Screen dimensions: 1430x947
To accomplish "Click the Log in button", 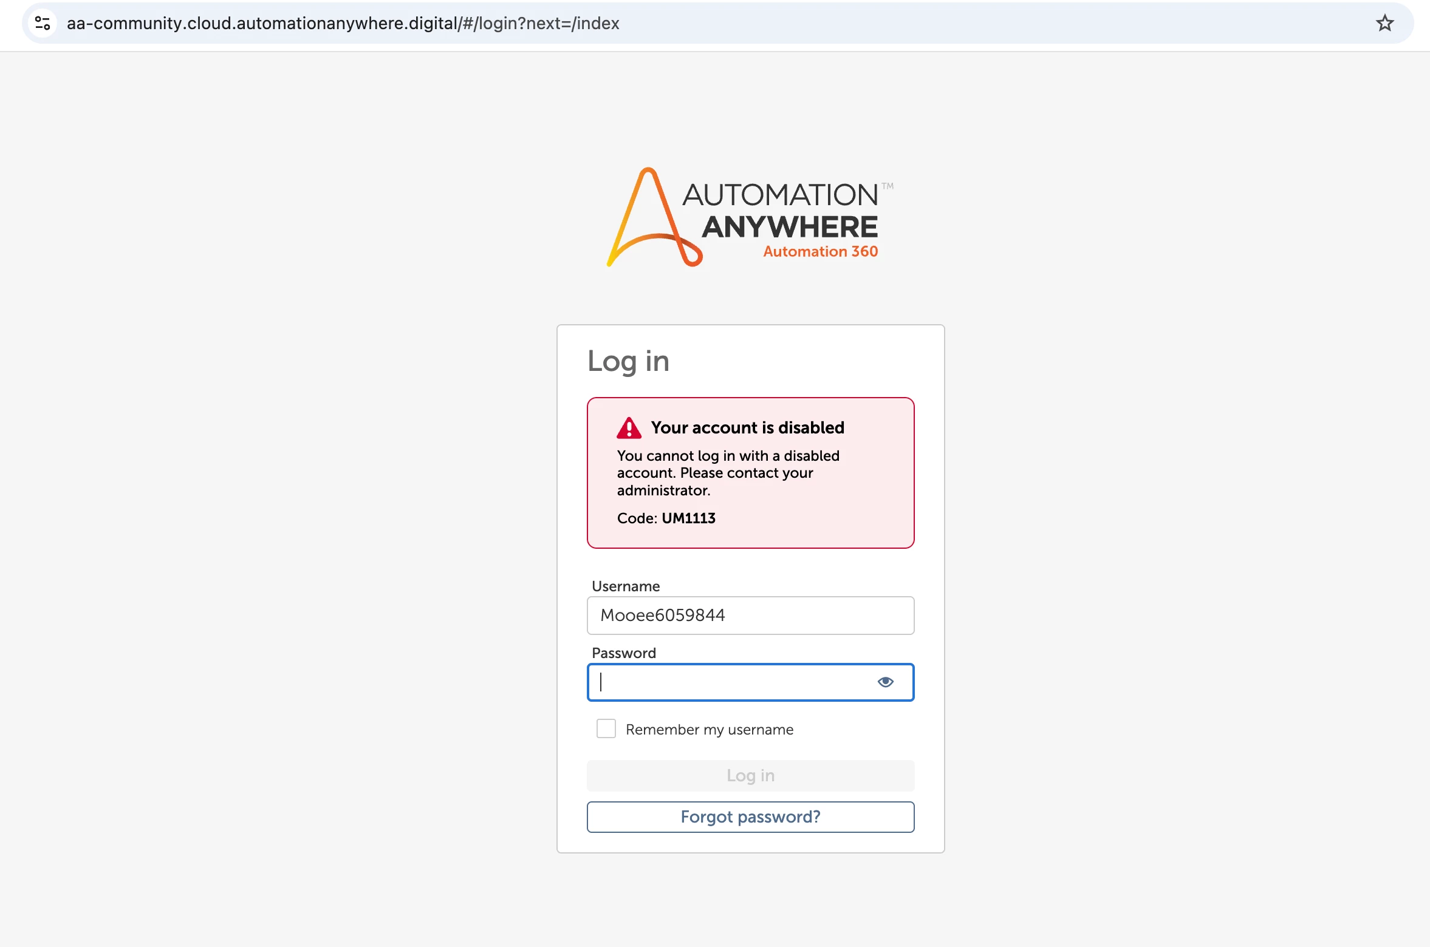I will pyautogui.click(x=750, y=776).
